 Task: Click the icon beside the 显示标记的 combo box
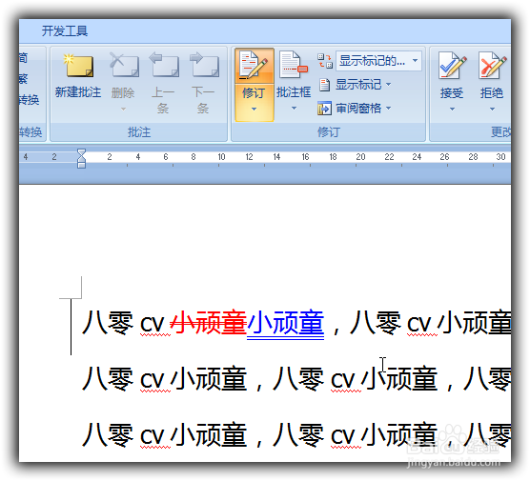click(325, 61)
